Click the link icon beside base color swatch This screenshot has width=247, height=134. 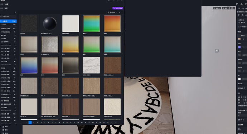click(243, 39)
